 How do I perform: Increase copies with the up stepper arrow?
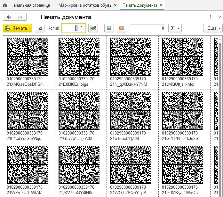(x=82, y=26)
